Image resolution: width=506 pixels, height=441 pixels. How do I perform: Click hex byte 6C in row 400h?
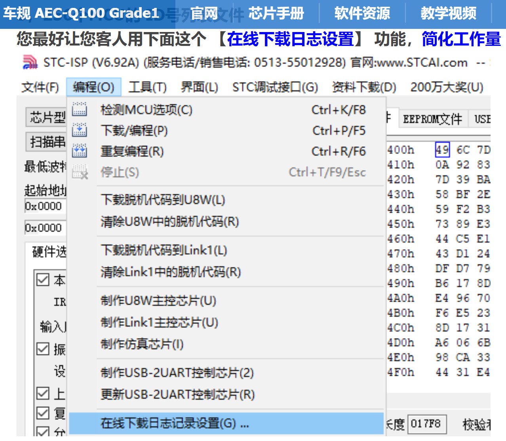click(x=463, y=150)
